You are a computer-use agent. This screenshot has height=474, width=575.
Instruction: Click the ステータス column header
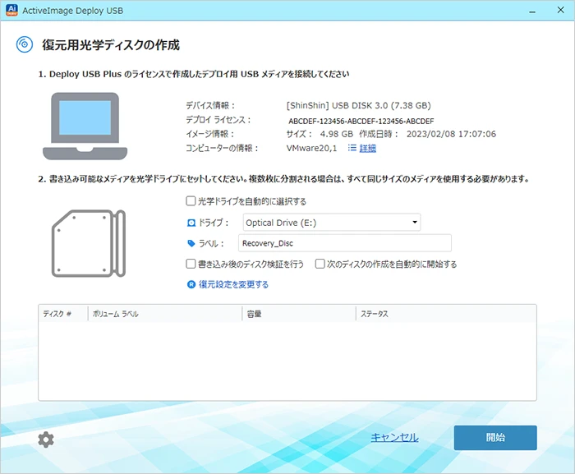(446, 314)
